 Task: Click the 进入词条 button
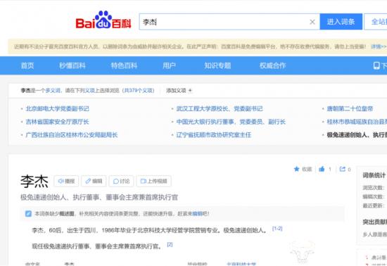click(341, 22)
